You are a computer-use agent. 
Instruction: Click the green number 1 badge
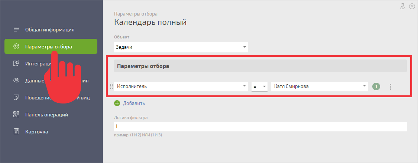tap(376, 86)
